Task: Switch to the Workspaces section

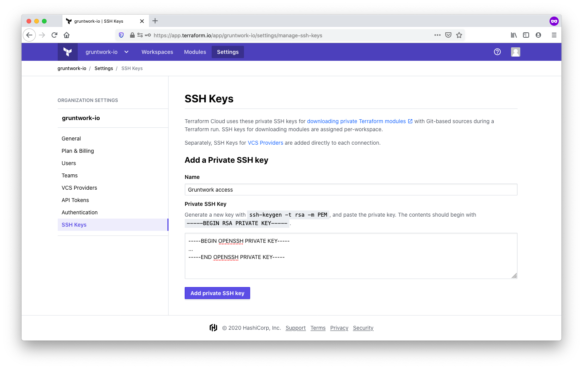Action: 157,52
